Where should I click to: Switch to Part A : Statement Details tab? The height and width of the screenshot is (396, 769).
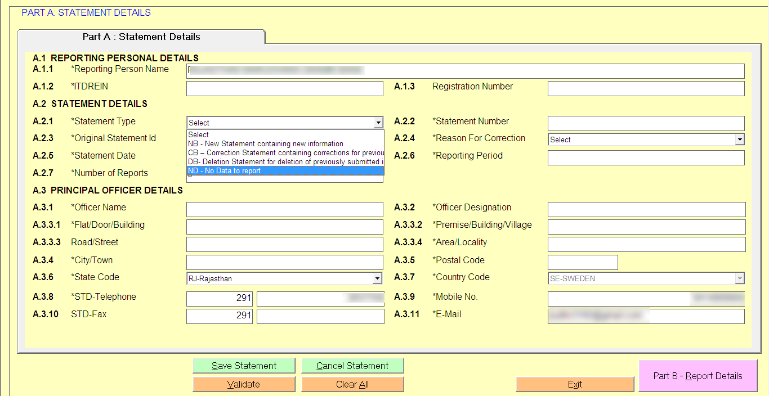[141, 37]
